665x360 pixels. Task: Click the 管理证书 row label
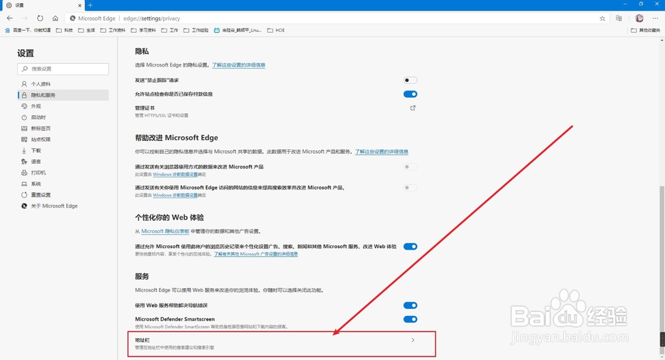click(144, 108)
